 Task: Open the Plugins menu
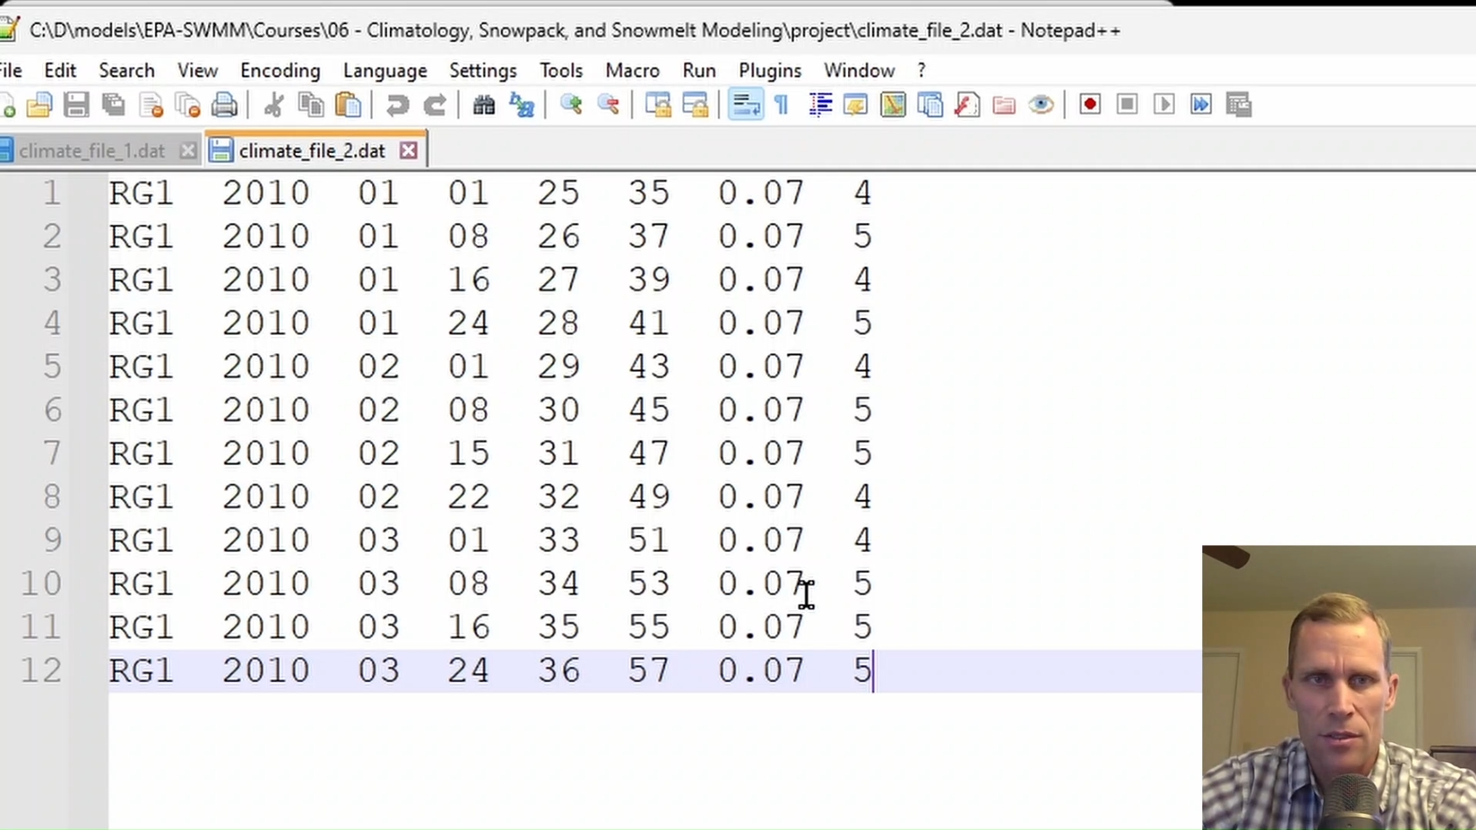coord(769,70)
